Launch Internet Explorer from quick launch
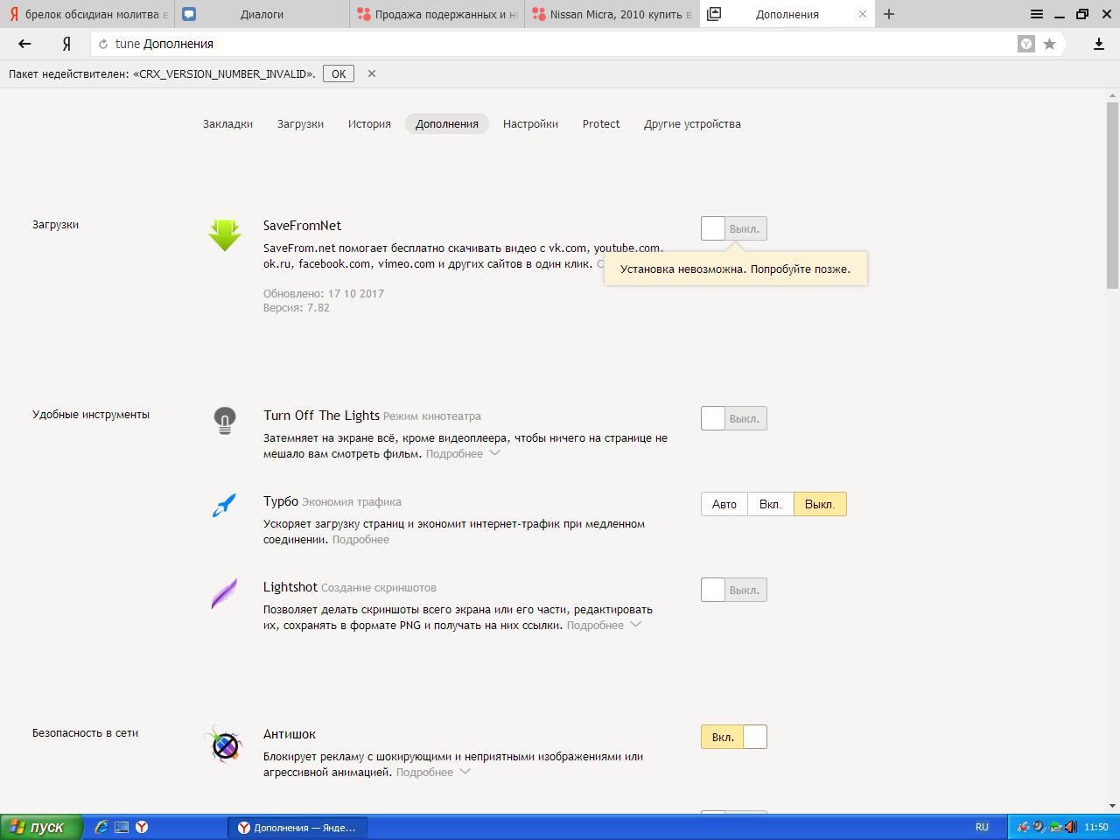The width and height of the screenshot is (1120, 840). click(101, 827)
